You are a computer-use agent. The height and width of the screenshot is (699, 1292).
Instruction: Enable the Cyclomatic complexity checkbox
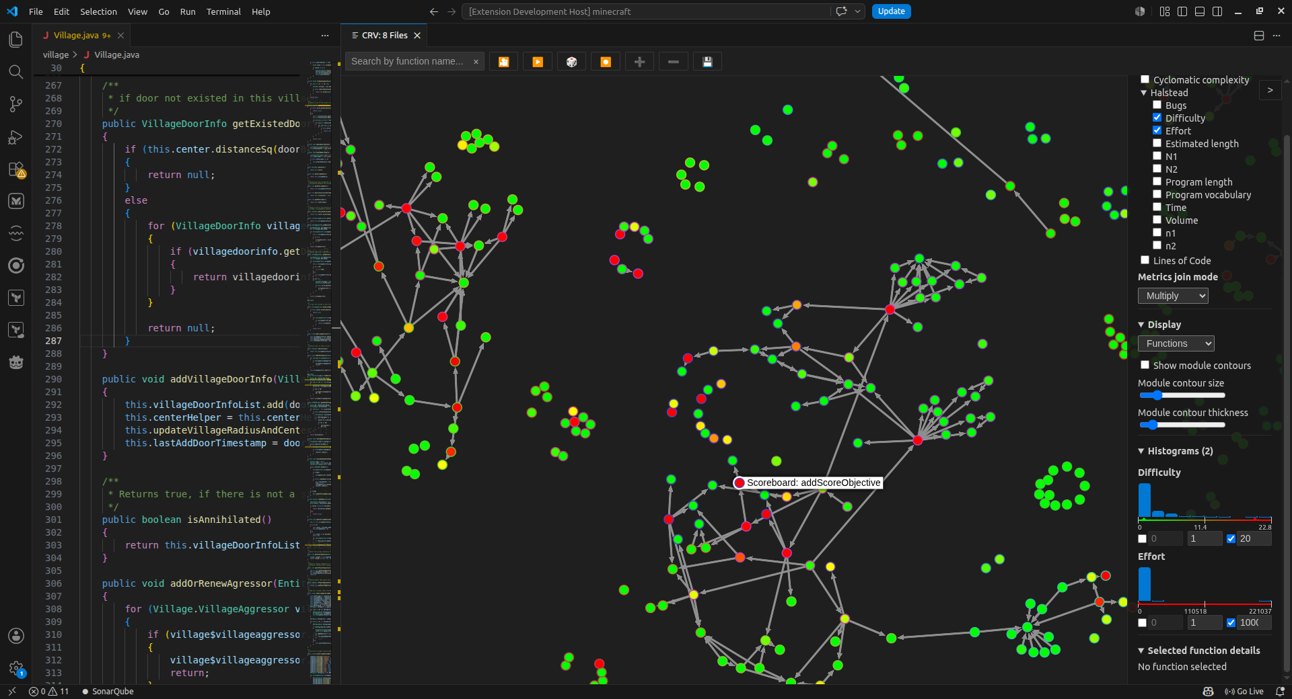(1145, 79)
